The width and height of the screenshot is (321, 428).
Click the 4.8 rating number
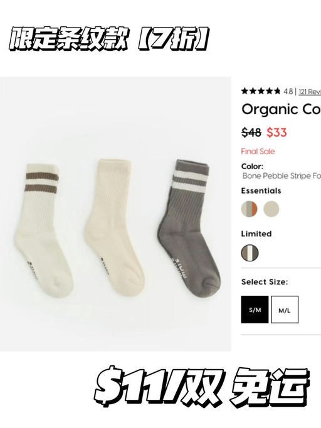pyautogui.click(x=288, y=91)
